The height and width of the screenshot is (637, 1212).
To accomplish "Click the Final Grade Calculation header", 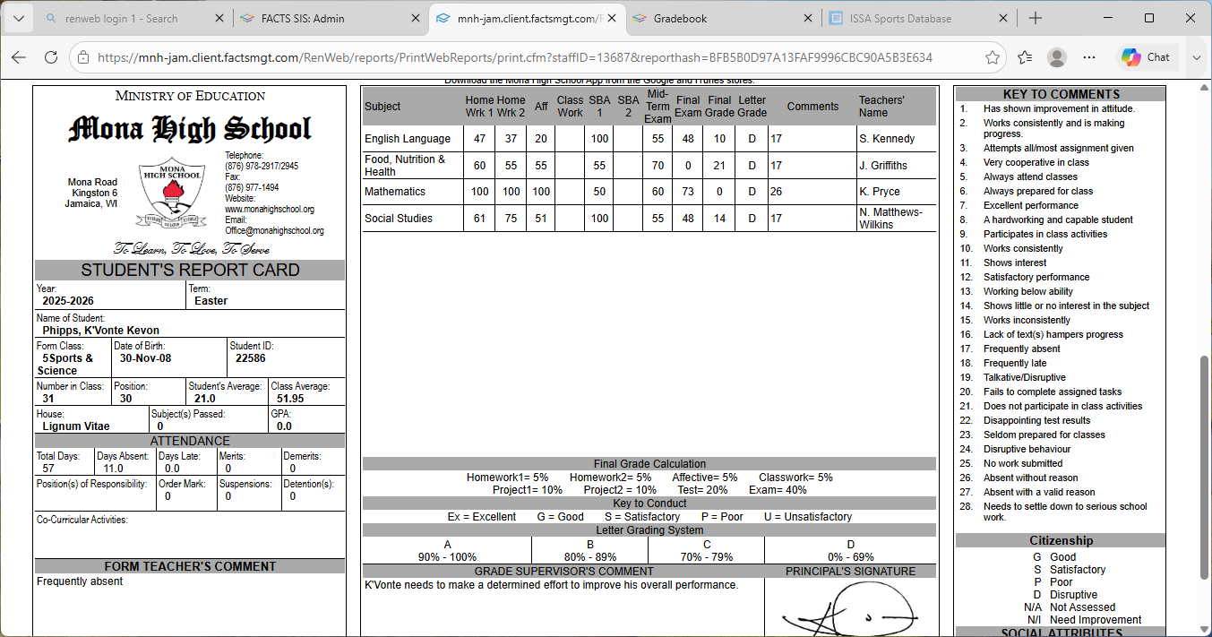I will pos(649,464).
